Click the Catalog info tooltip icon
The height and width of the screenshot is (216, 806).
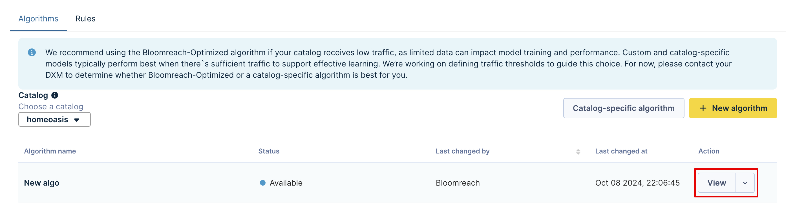coord(55,95)
